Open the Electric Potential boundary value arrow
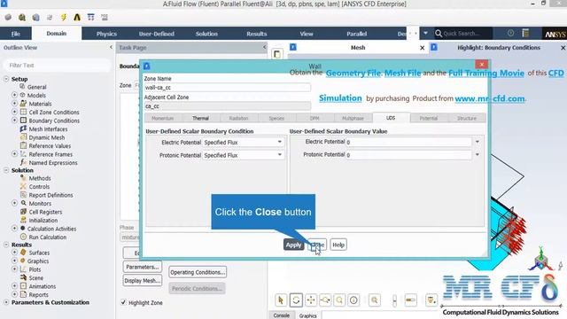The image size is (567, 319). click(478, 142)
